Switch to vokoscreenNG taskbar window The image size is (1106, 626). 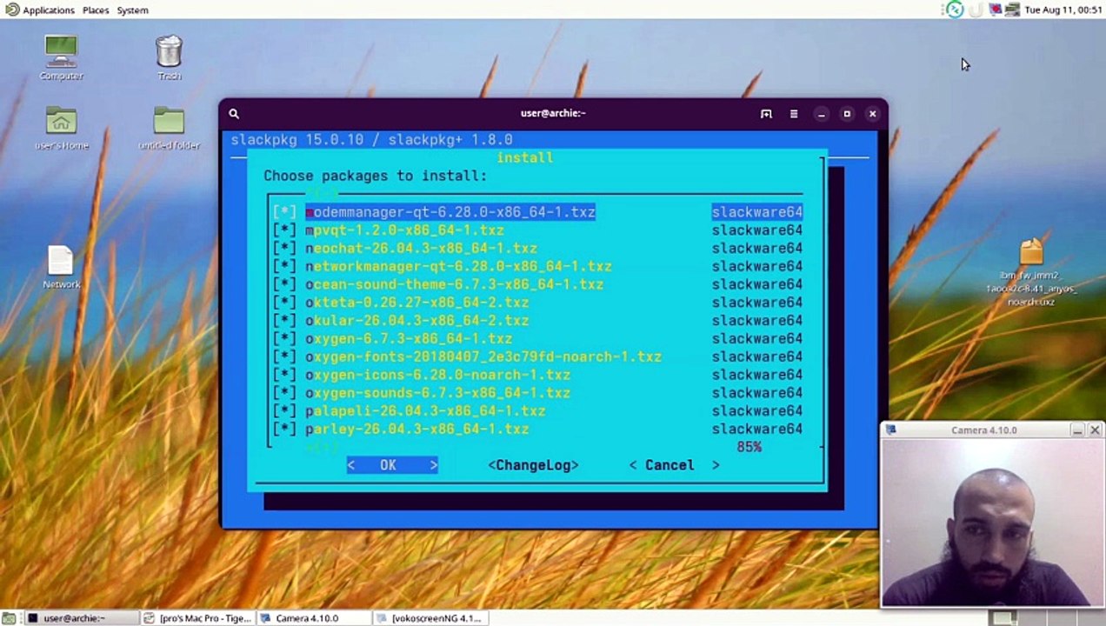432,618
